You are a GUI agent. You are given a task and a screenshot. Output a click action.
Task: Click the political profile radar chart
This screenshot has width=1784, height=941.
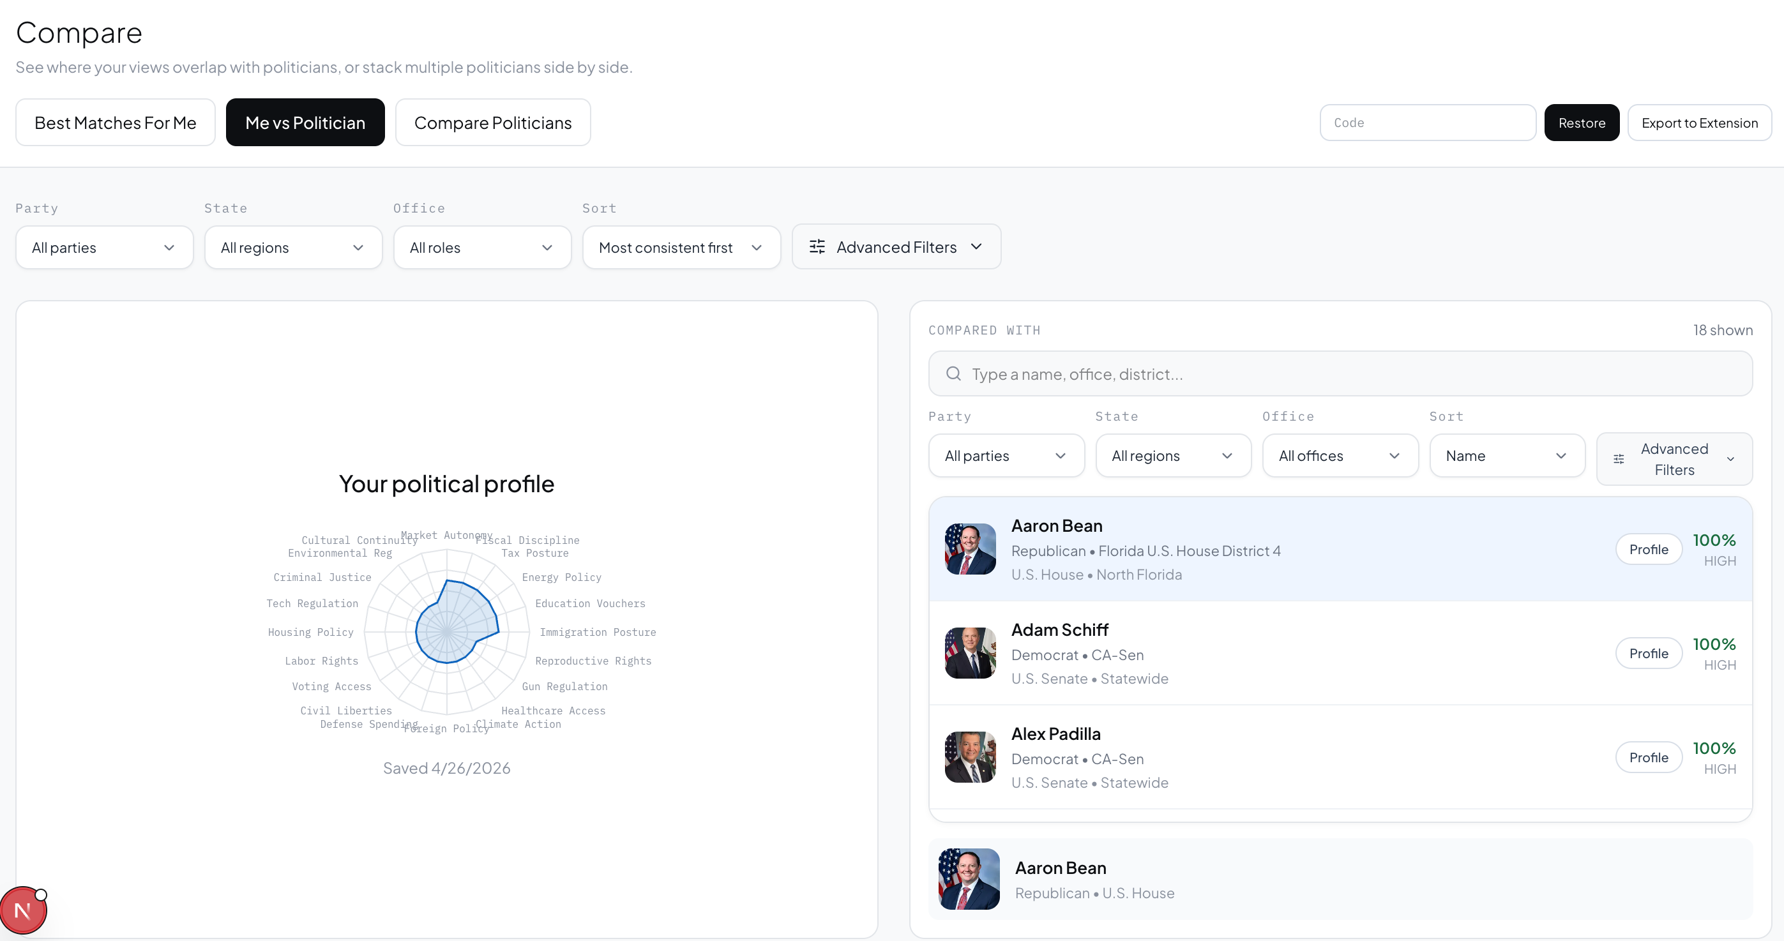point(448,631)
